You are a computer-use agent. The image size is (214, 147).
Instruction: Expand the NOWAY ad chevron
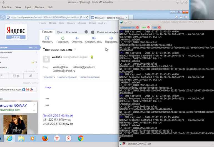[34, 110]
